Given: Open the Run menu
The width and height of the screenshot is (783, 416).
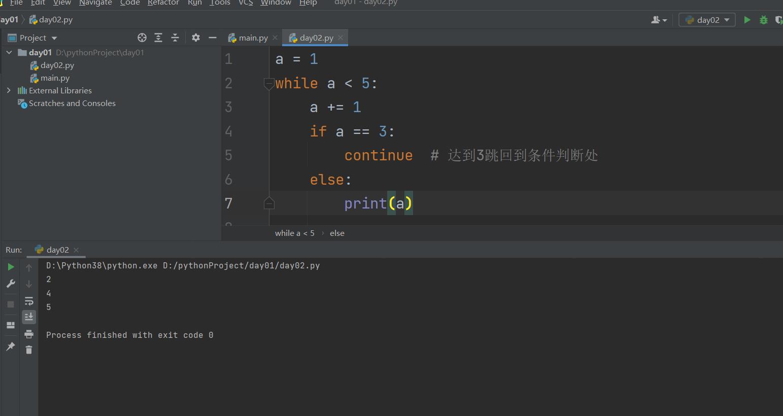Looking at the screenshot, I should pyautogui.click(x=194, y=3).
